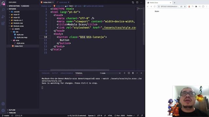Change language mode via HTML status item
209x117 pixels.
click(110, 116)
